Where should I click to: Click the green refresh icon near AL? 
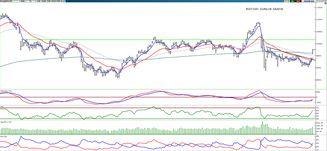point(289,1)
